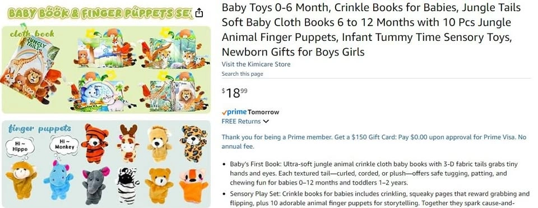Click the $18.99 price
This screenshot has width=538, height=208.
tap(234, 93)
